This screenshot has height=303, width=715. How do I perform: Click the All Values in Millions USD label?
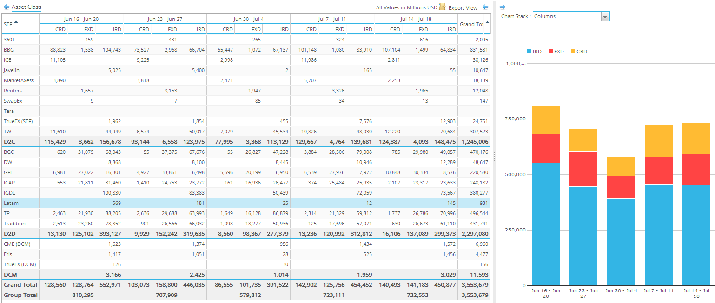pyautogui.click(x=407, y=7)
